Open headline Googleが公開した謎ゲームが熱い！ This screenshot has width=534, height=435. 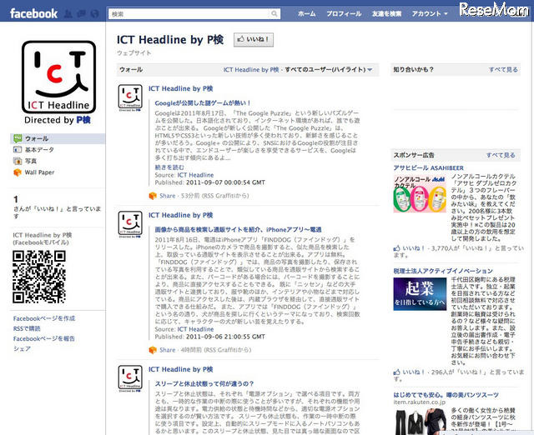203,102
